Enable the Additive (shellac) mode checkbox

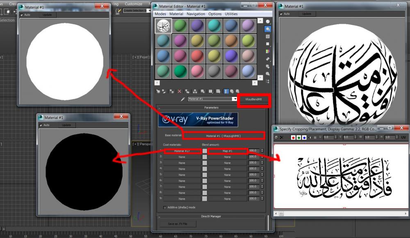click(164, 207)
